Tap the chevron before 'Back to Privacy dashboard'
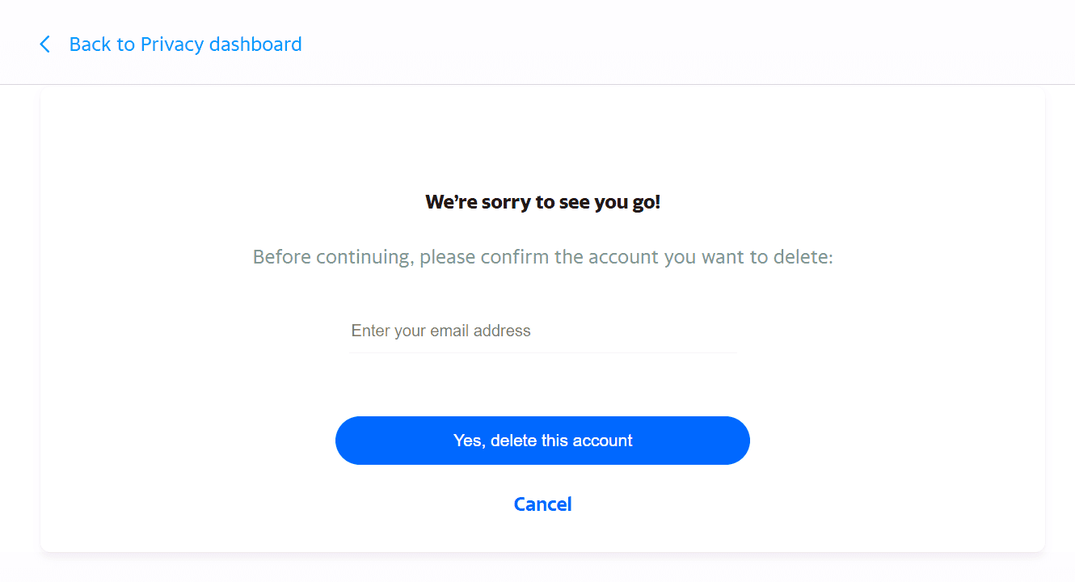Viewport: 1075px width, 582px height. click(x=44, y=44)
